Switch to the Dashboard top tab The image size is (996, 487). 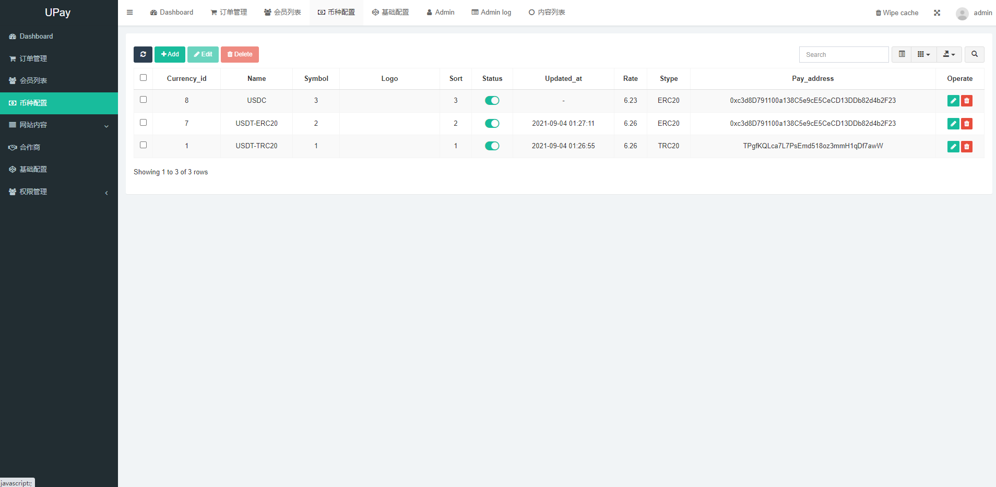coord(172,13)
